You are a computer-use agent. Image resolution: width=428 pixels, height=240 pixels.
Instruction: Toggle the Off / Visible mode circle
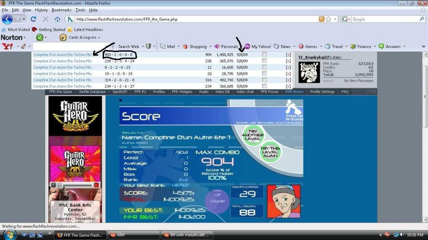tap(217, 197)
